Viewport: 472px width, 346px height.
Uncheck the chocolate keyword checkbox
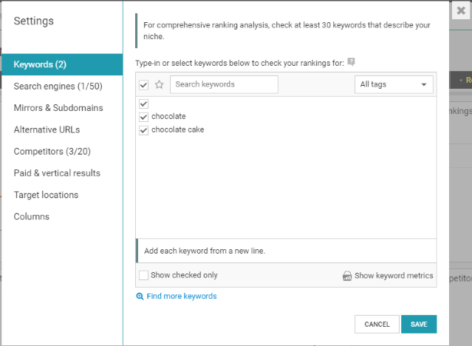143,117
